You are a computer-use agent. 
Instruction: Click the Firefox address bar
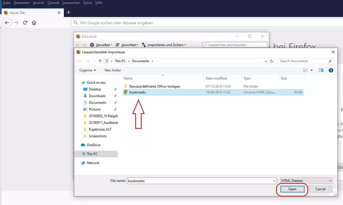[x=207, y=23]
